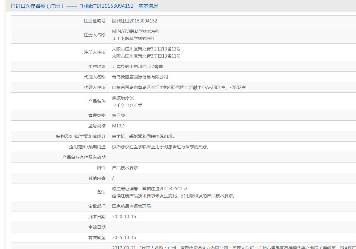Image resolution: width=356 pixels, height=249 pixels.
Task: Click the label 附件
Action: pyautogui.click(x=101, y=168)
